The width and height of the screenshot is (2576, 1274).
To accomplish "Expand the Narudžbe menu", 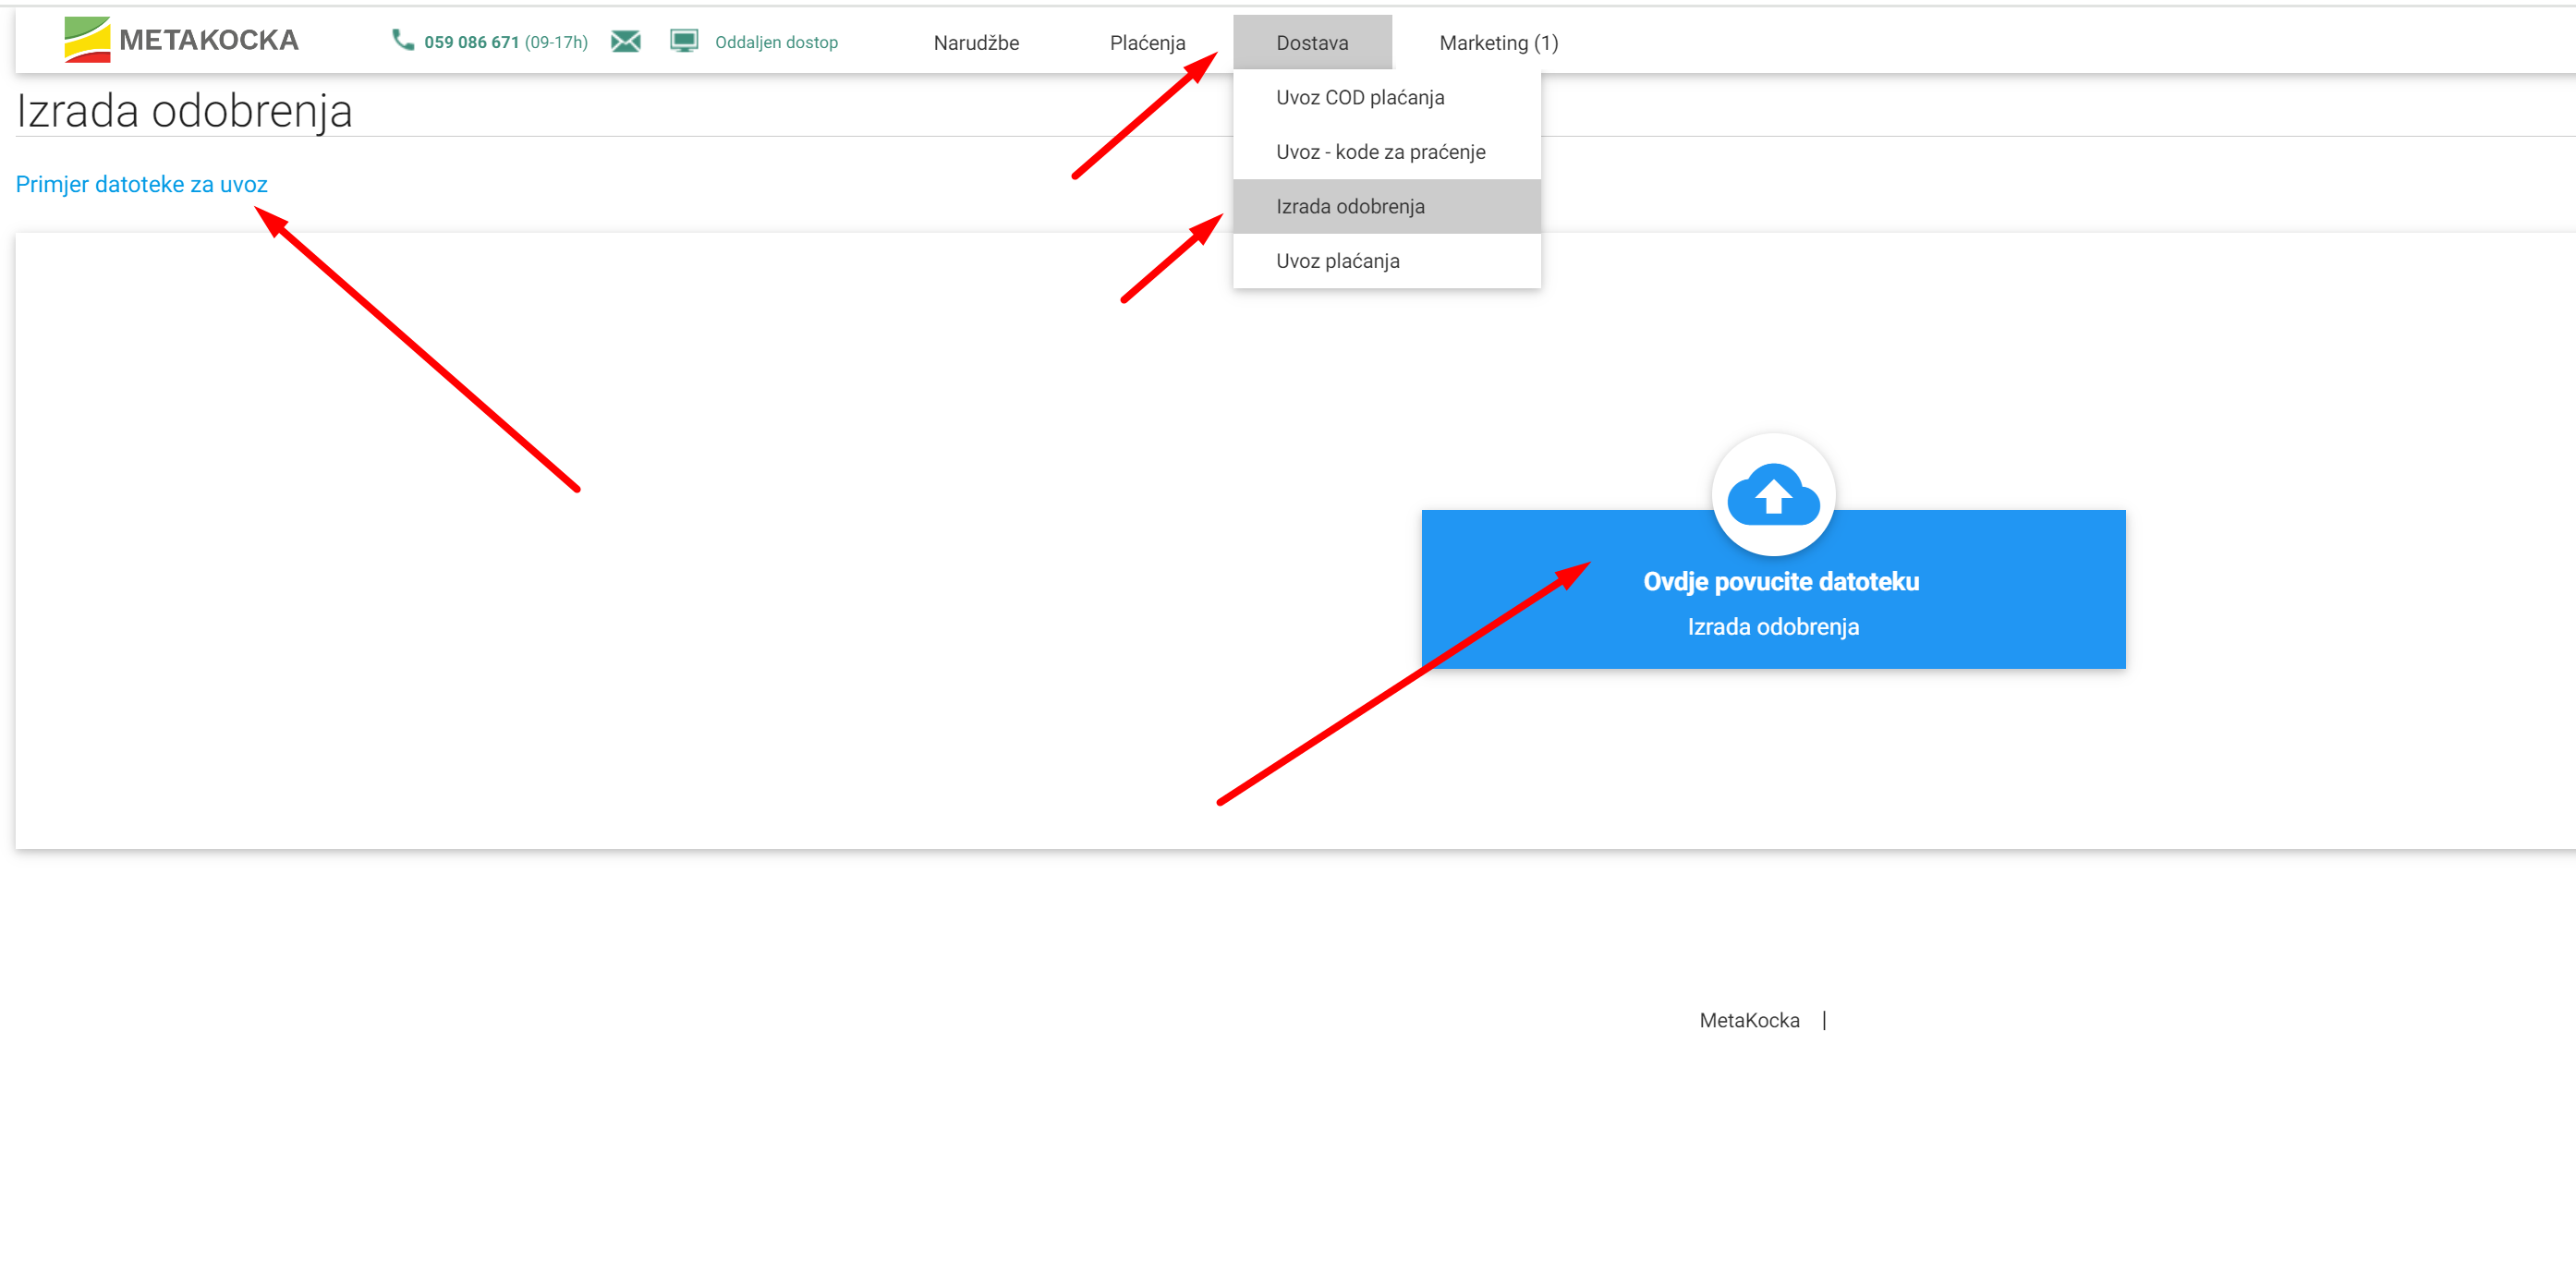I will pos(976,43).
